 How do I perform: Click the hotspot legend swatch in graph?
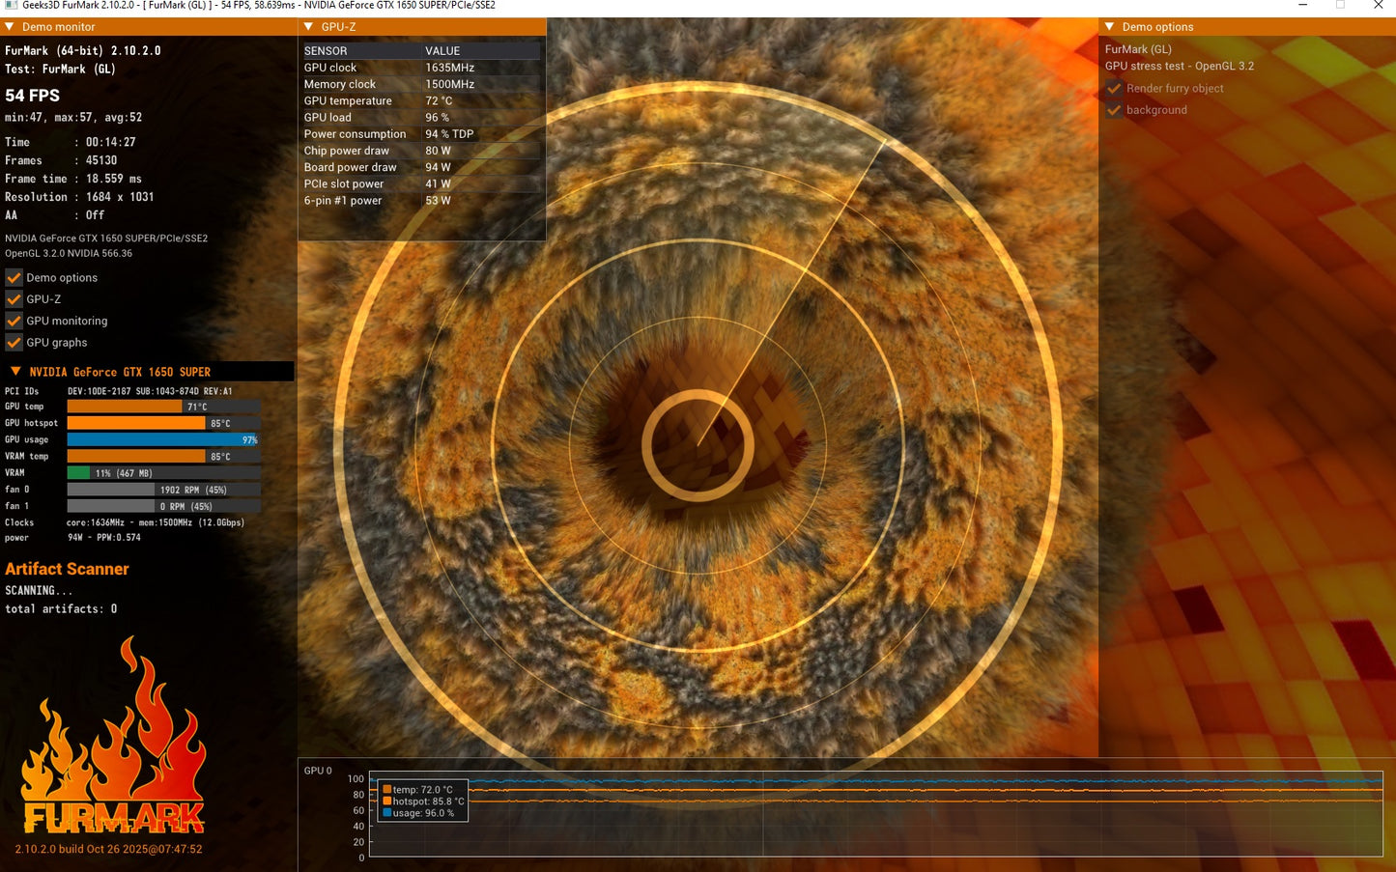click(387, 802)
